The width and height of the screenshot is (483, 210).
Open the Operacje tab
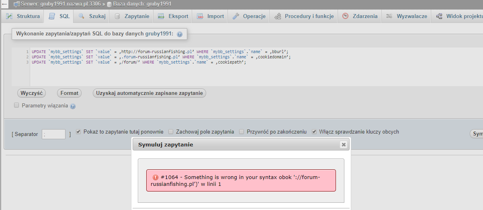coord(249,16)
